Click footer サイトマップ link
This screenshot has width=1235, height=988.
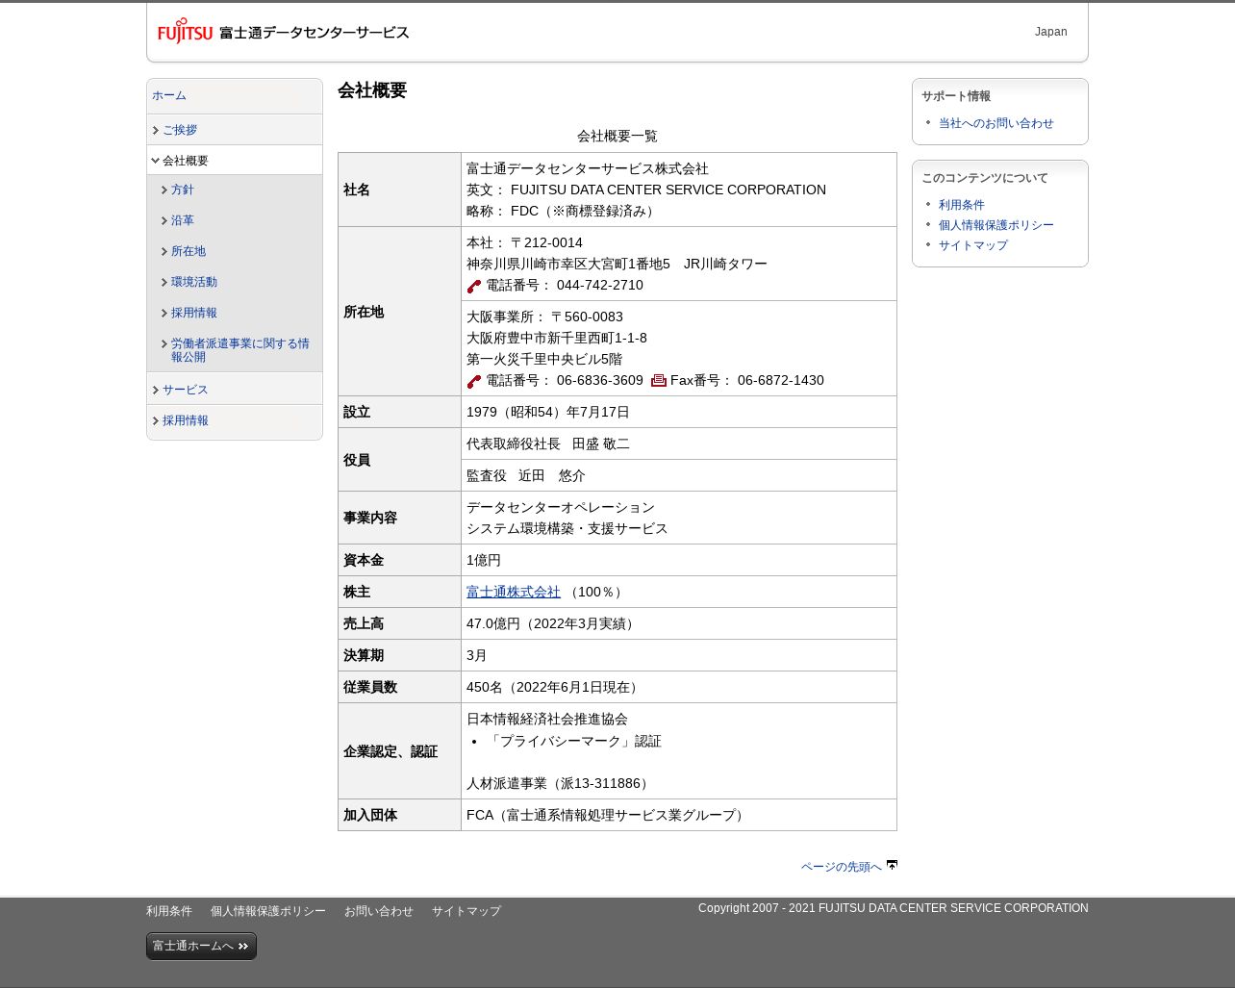[466, 911]
